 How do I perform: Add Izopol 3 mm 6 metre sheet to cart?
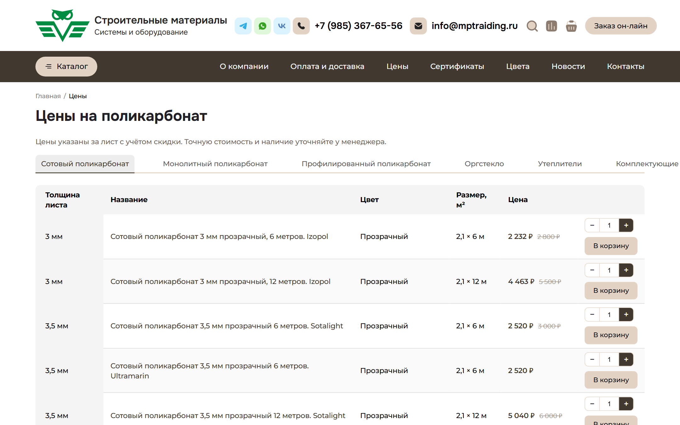(x=611, y=246)
